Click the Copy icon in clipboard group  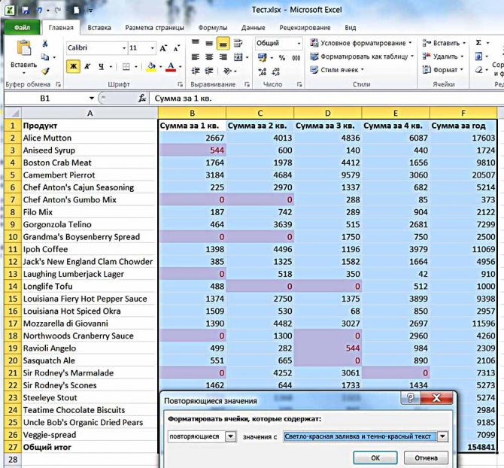pyautogui.click(x=45, y=57)
